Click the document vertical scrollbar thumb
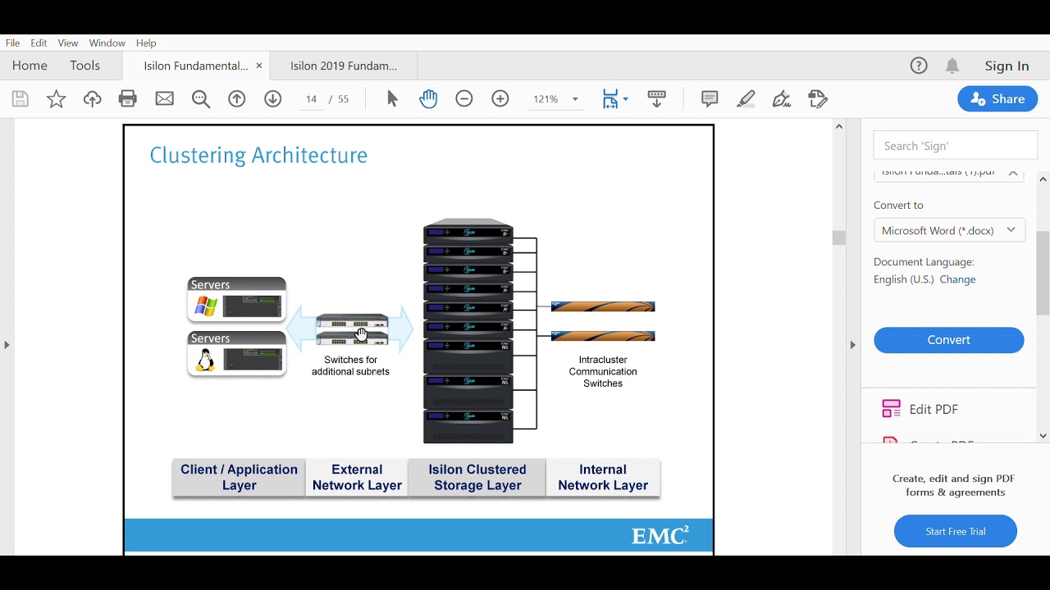 coord(838,238)
